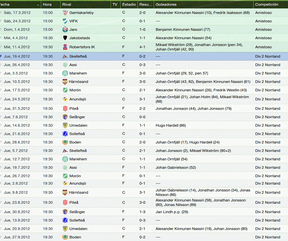The width and height of the screenshot is (288, 241).
Task: Click Boden crest in 28.6.2012 row
Action: [65, 142]
